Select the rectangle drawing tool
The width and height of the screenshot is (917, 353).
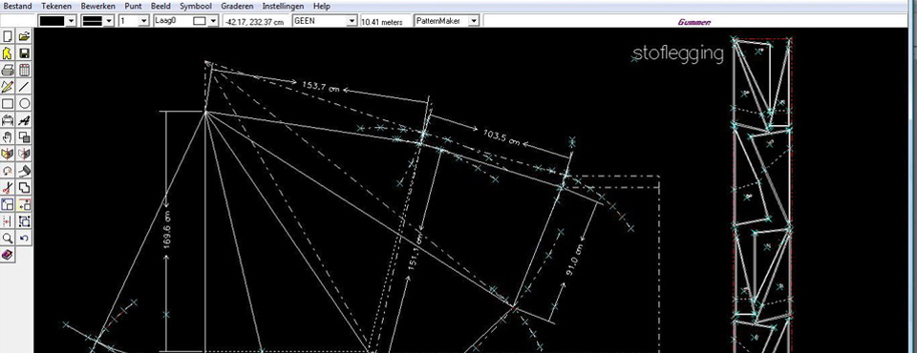coord(8,104)
